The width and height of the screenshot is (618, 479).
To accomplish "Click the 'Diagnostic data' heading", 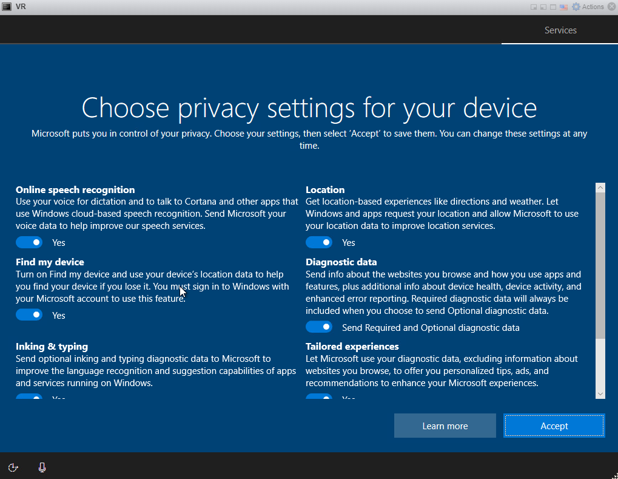I will point(341,262).
